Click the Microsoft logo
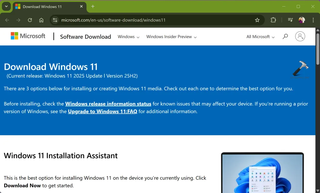Image resolution: width=320 pixels, height=193 pixels. (28, 36)
